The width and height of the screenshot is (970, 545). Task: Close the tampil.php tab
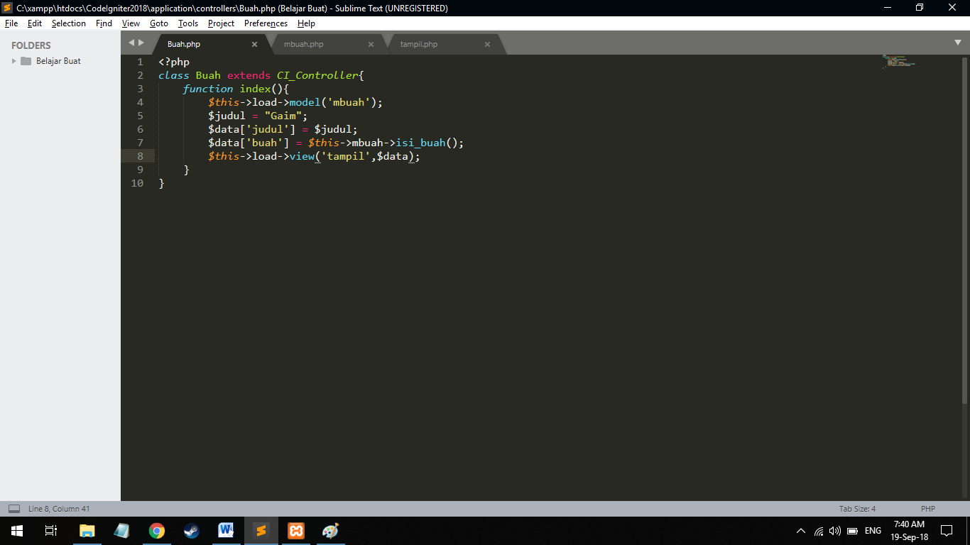pos(487,44)
